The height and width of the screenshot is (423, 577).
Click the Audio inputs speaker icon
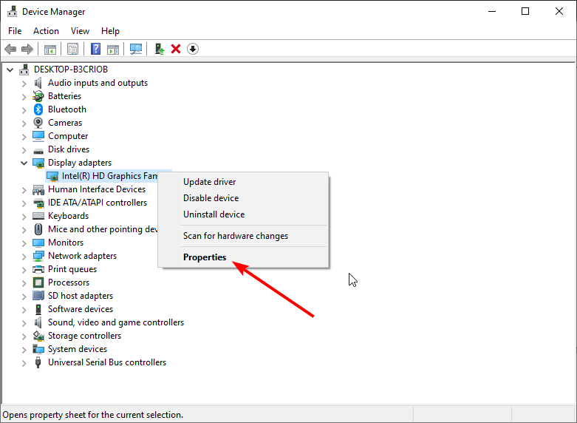pyautogui.click(x=38, y=83)
